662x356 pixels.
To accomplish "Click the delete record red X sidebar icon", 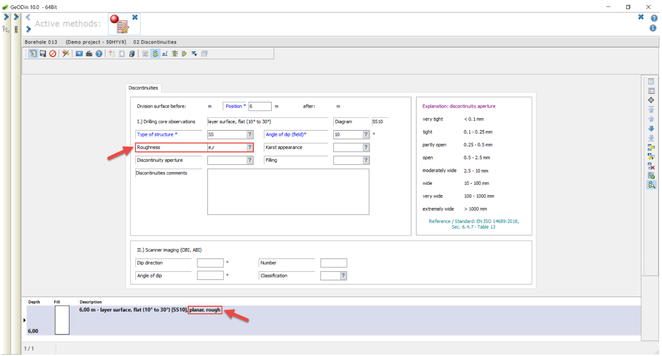I will pyautogui.click(x=651, y=166).
